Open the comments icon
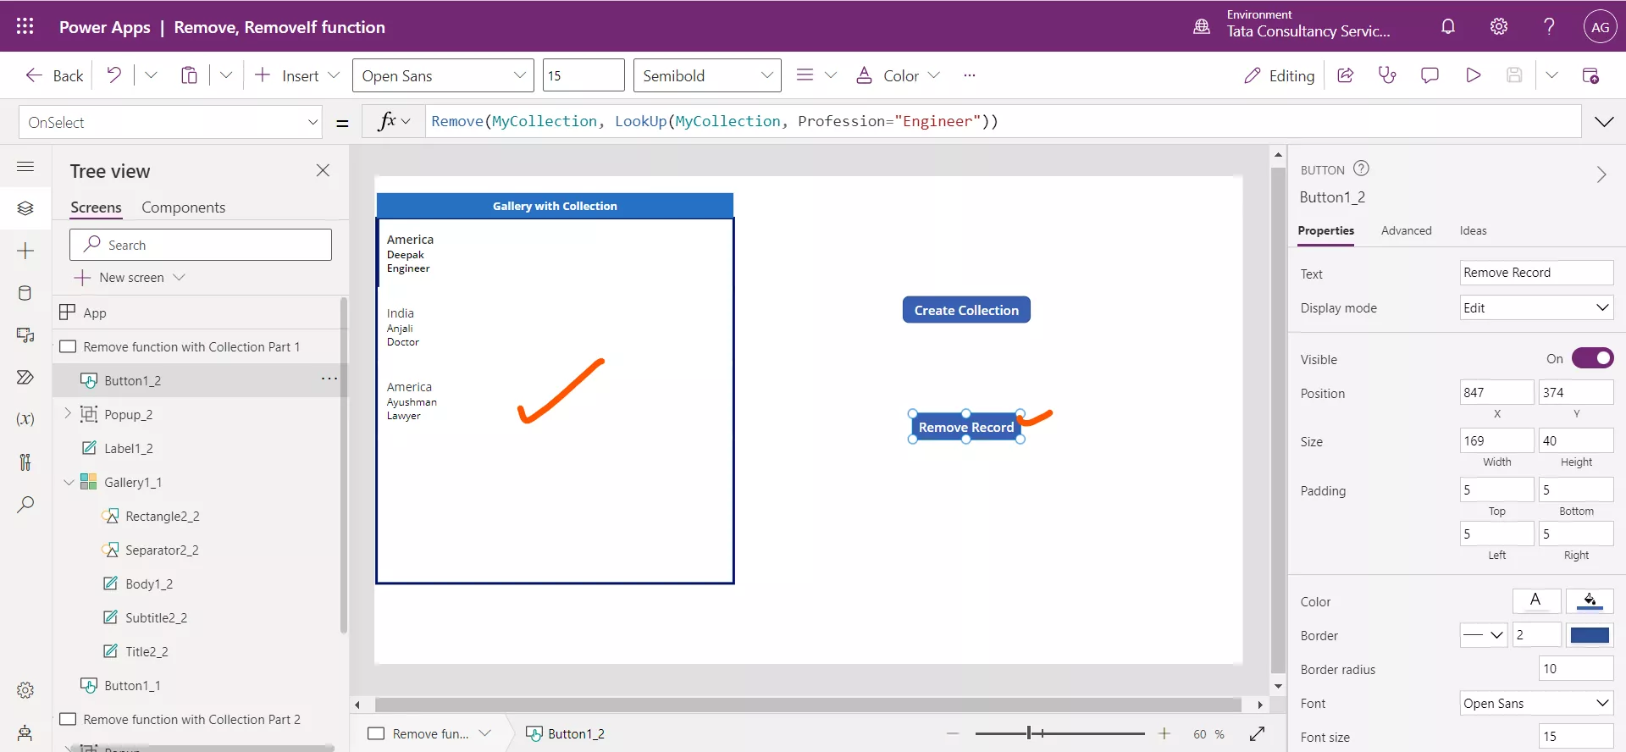Viewport: 1626px width, 752px height. click(1430, 75)
